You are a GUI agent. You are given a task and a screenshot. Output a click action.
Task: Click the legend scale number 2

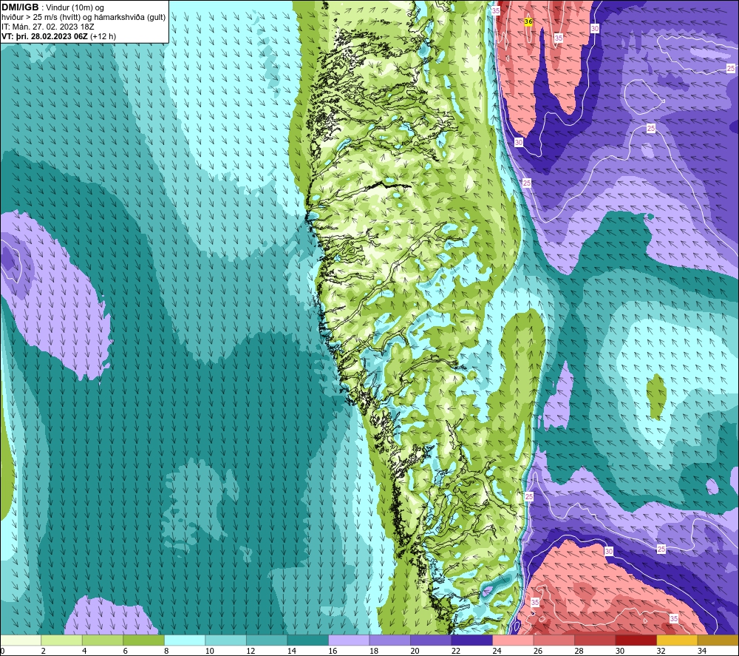tap(43, 651)
